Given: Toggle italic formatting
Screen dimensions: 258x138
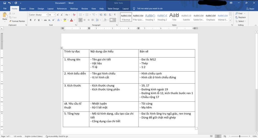Looking at the screenshot, I should tap(35, 20).
